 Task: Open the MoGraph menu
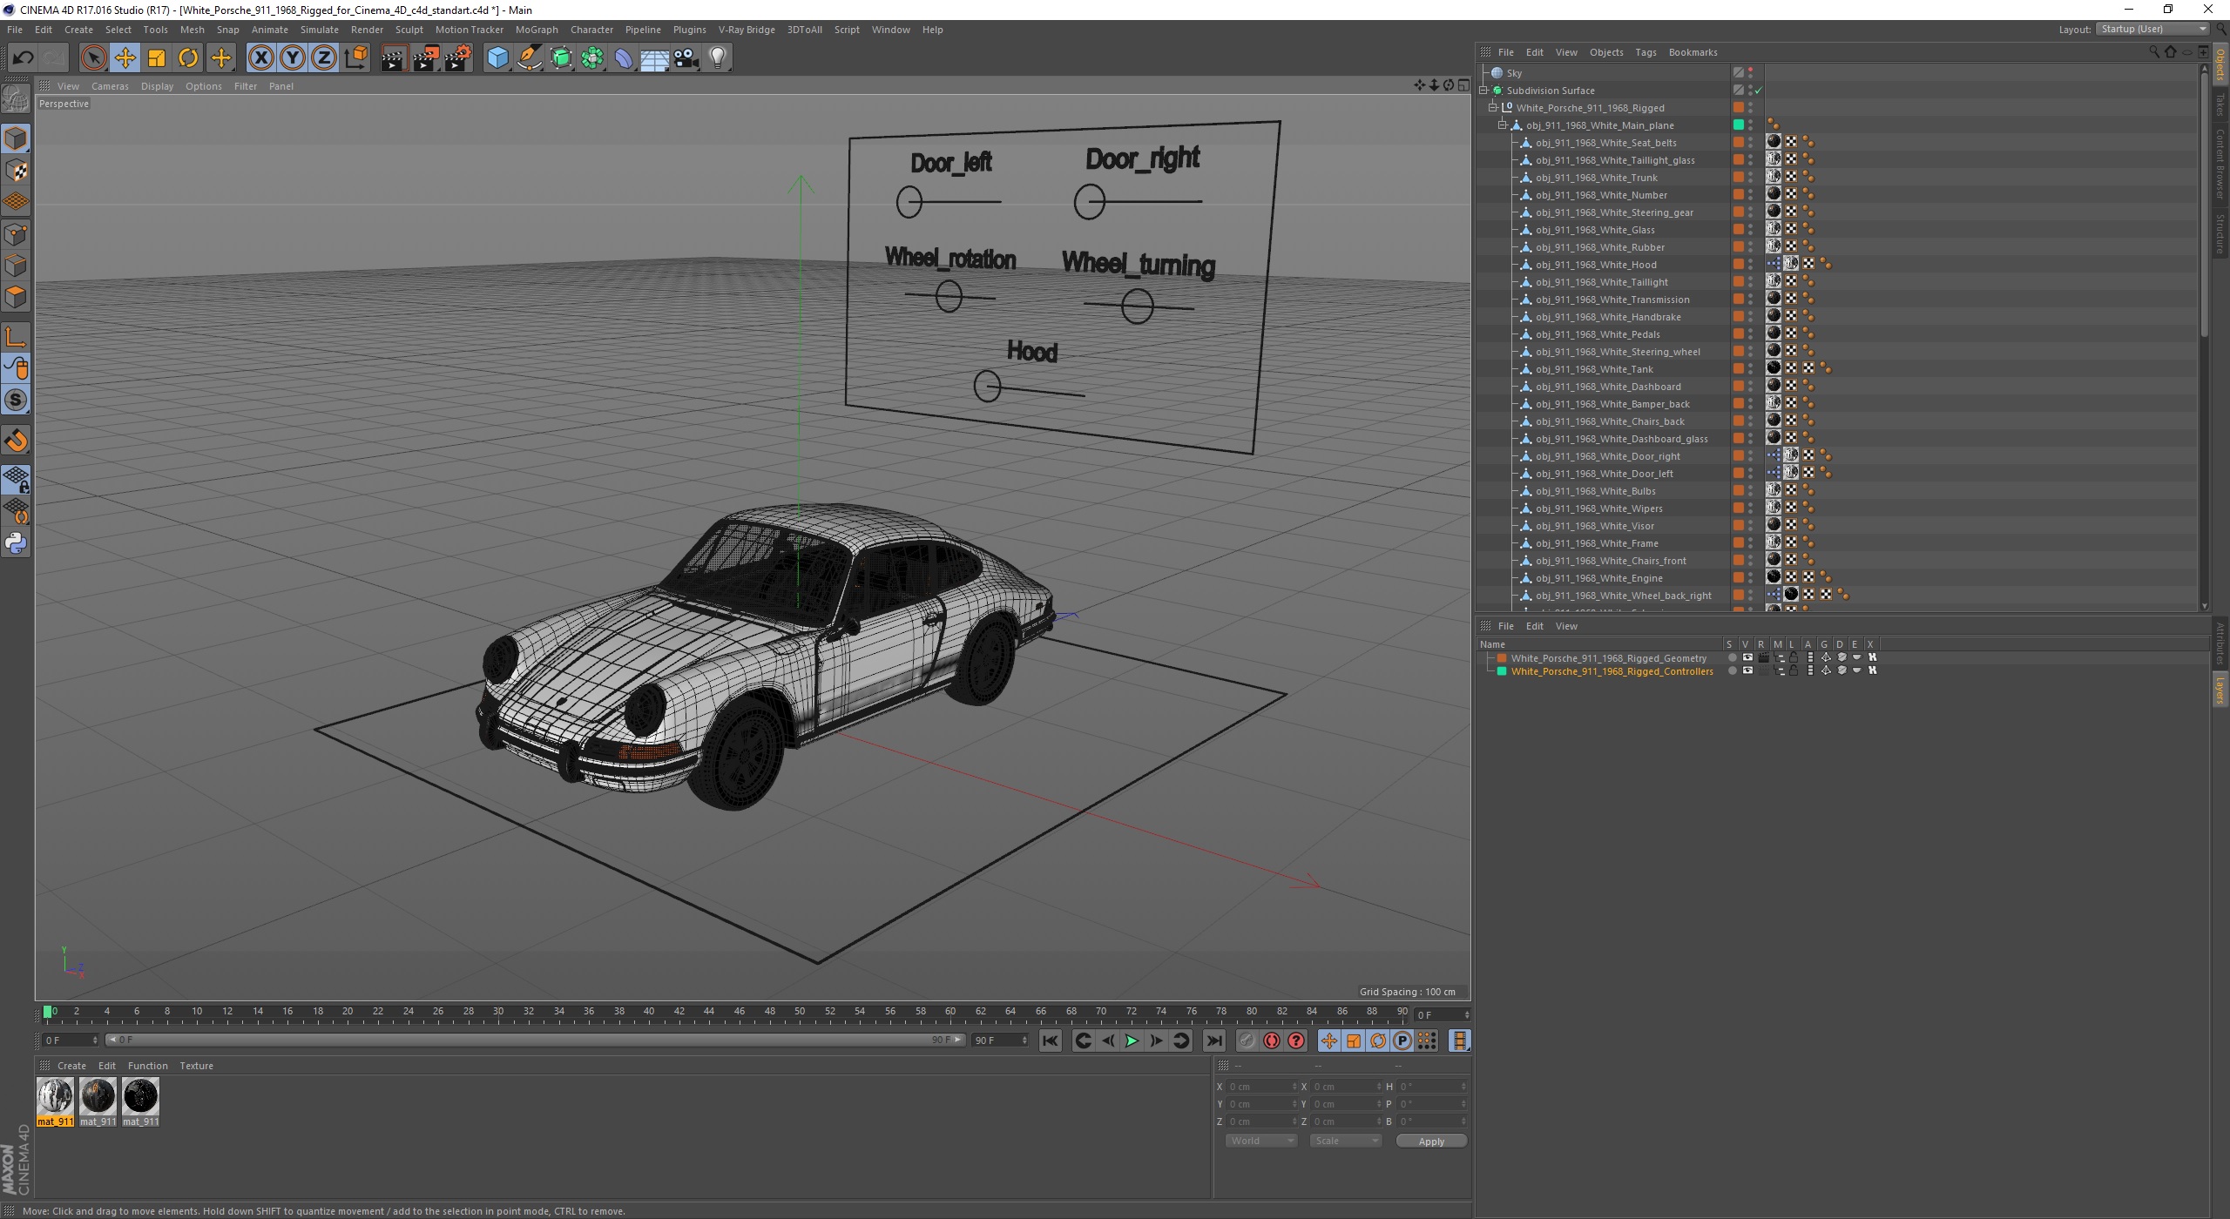(x=537, y=30)
